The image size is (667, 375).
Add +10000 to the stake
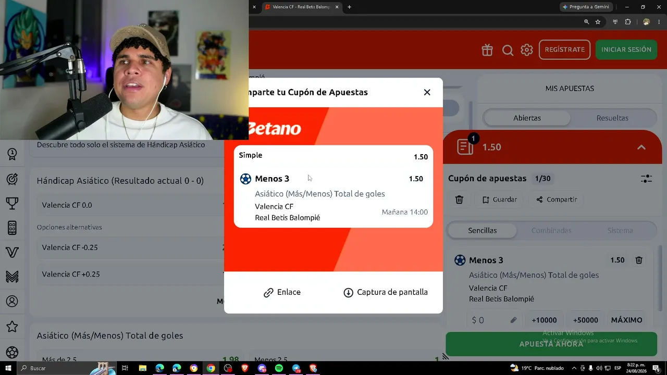click(x=544, y=320)
